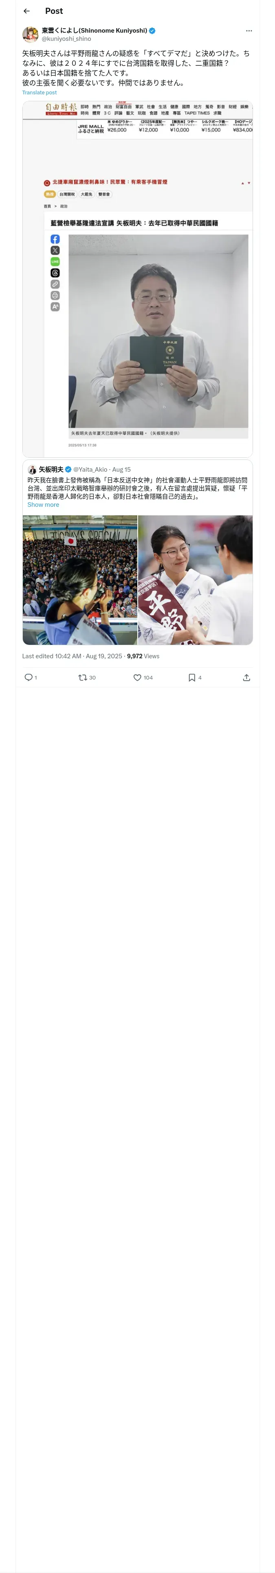Open Last edited timestamp history
This screenshot has height=1573, width=275.
[x=72, y=656]
